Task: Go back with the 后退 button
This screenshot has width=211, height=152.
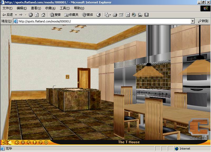Action: pyautogui.click(x=8, y=15)
